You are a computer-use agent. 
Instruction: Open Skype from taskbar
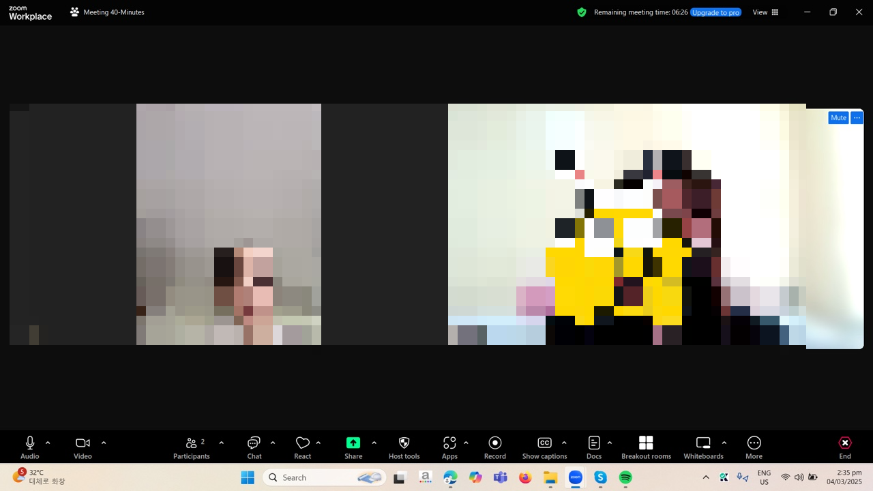point(600,477)
